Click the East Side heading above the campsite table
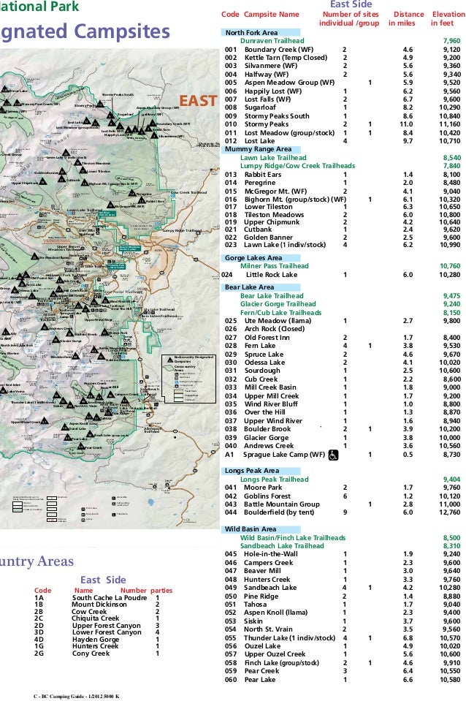Screen dimensions: 466x701 pyautogui.click(x=351, y=4)
